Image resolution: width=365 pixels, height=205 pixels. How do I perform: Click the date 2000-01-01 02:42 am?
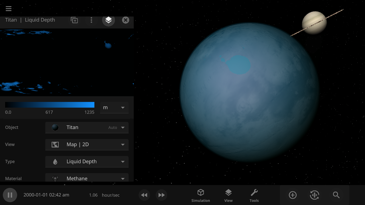coord(46,195)
